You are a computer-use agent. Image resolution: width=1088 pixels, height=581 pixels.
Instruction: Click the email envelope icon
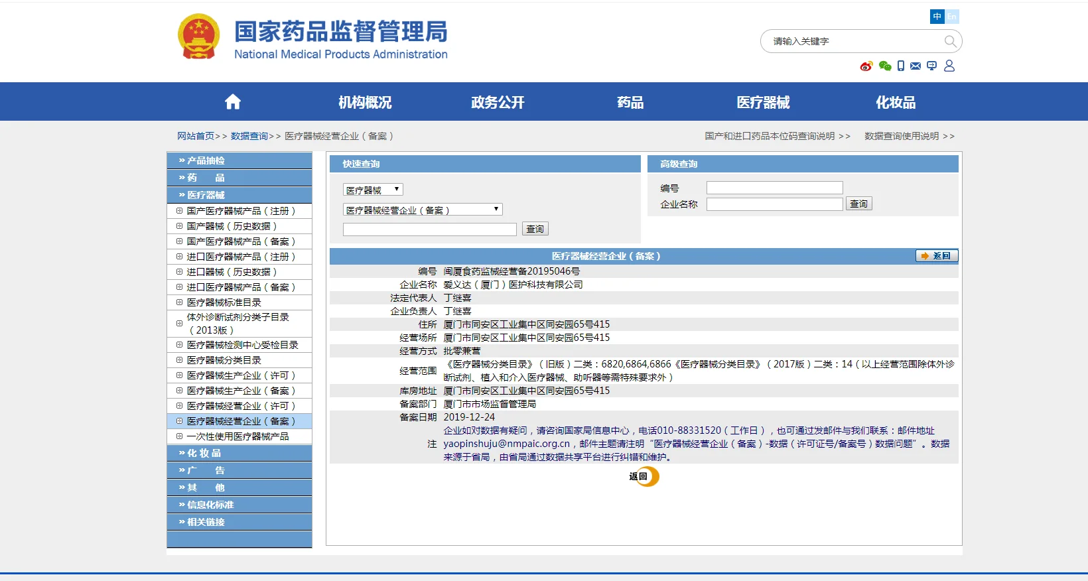pos(916,66)
